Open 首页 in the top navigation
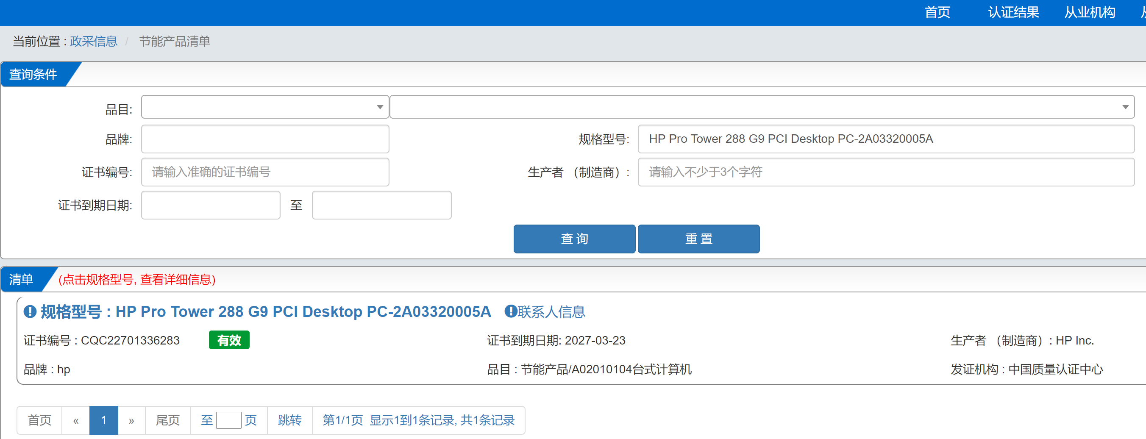This screenshot has height=439, width=1146. click(x=937, y=12)
